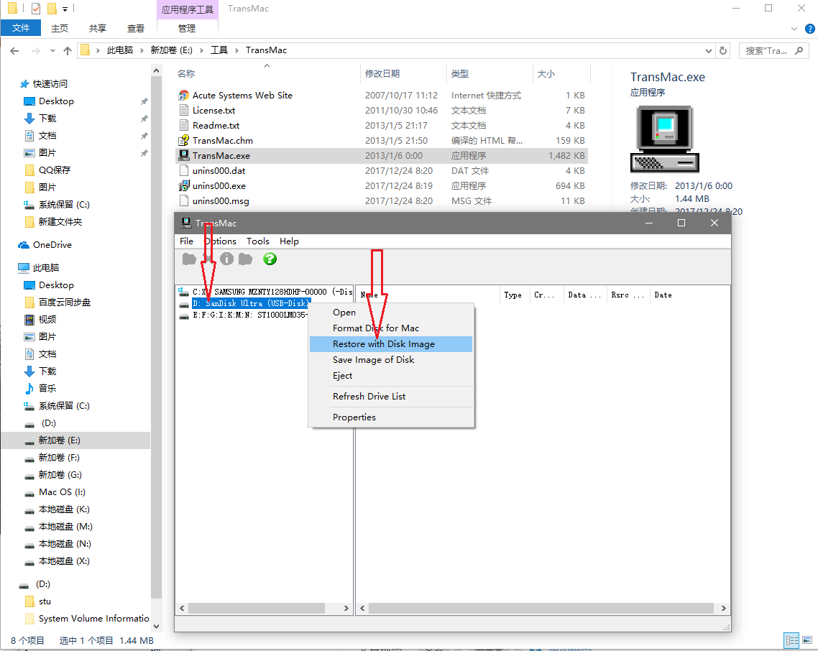Open the Tools menu in TransMac
This screenshot has width=818, height=651.
click(x=258, y=241)
